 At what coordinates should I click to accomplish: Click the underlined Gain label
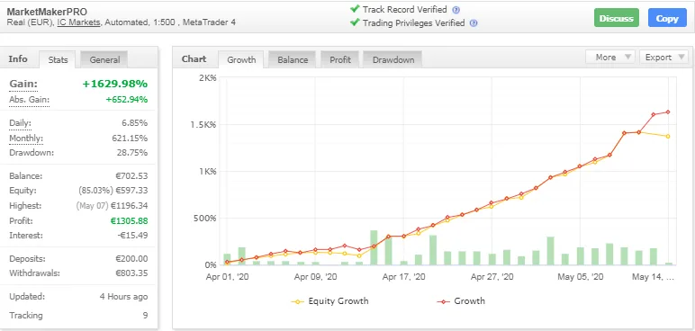[x=23, y=85]
